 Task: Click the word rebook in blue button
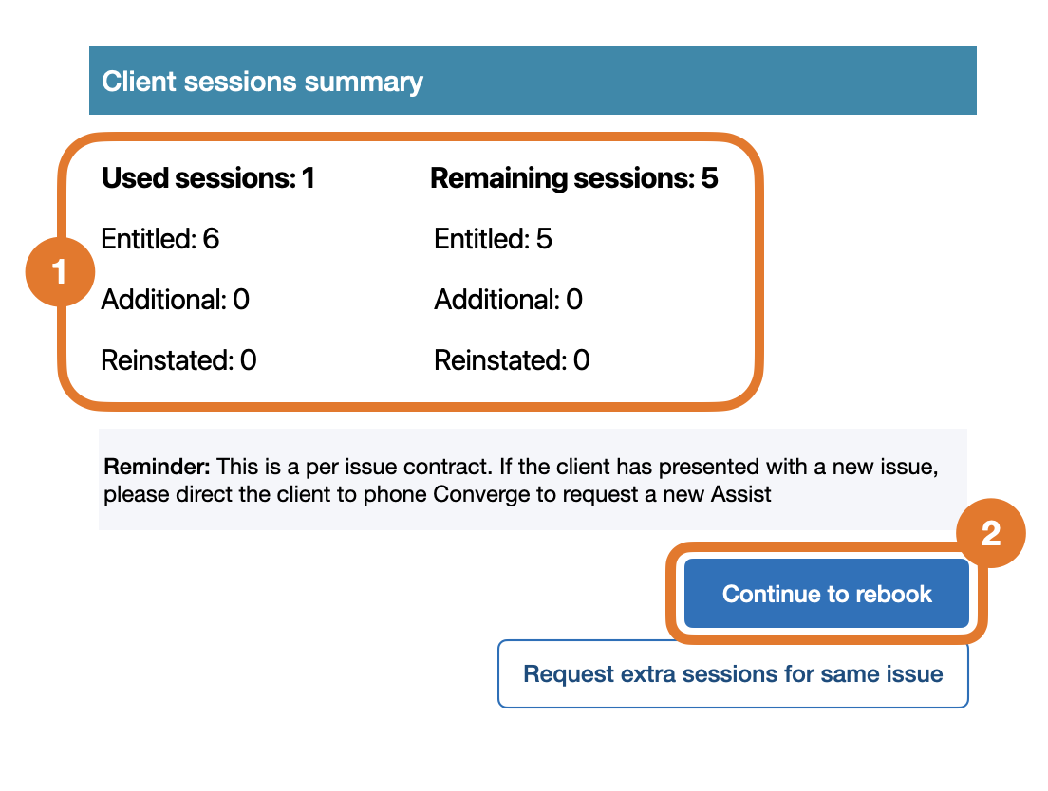[x=893, y=594]
